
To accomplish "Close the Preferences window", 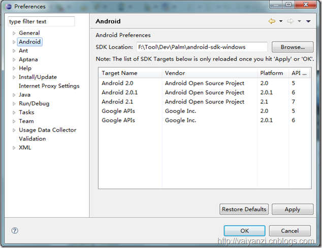I will click(x=306, y=5).
